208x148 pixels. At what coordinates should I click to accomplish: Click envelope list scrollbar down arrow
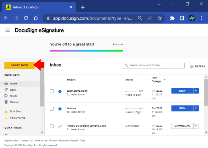206,132
